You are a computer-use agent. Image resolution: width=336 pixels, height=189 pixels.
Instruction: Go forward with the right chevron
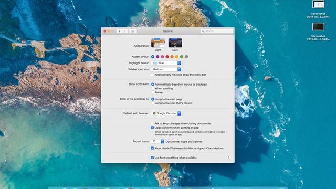coord(125,31)
